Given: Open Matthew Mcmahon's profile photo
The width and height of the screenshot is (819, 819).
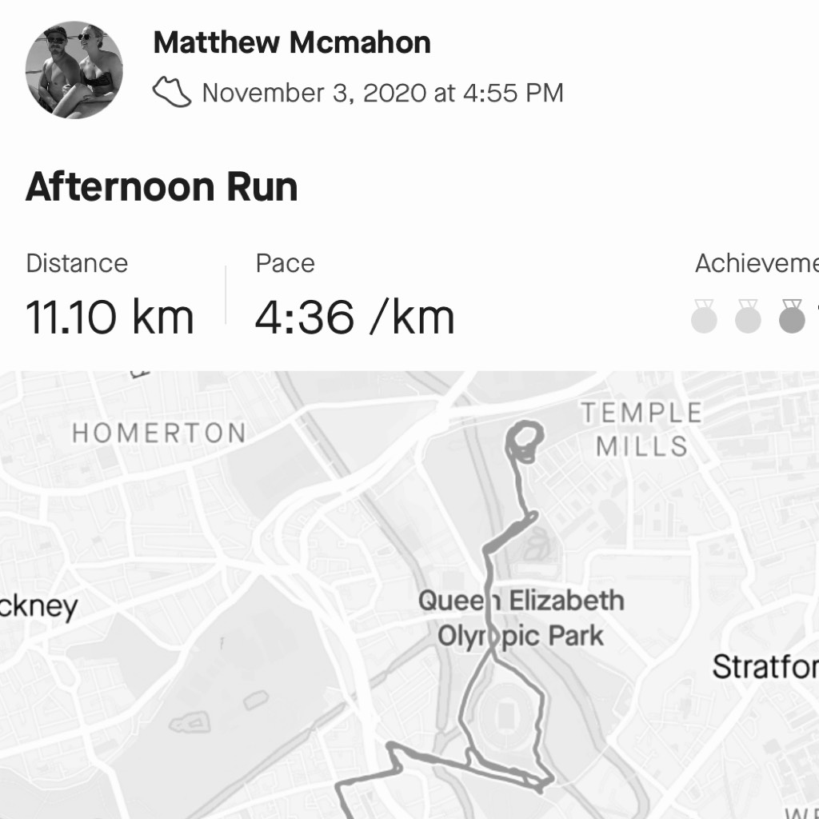Looking at the screenshot, I should [x=74, y=70].
